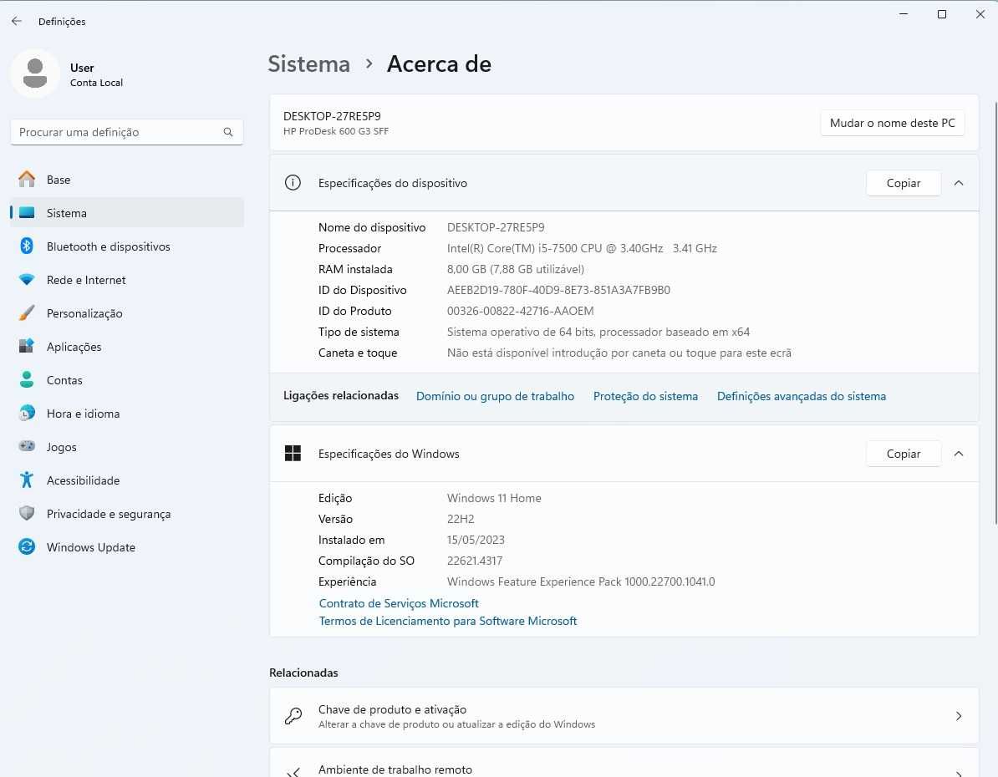Copy the device specifications
The image size is (998, 777).
[x=904, y=183]
